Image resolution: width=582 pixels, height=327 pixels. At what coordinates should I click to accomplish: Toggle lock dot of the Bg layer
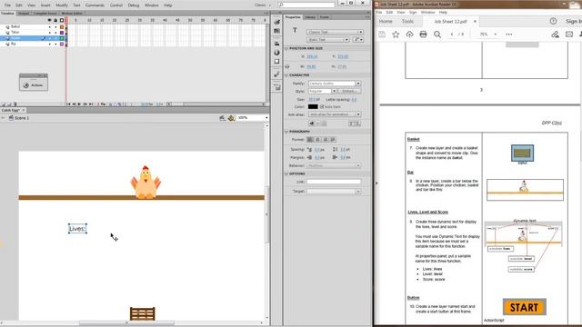[x=55, y=44]
